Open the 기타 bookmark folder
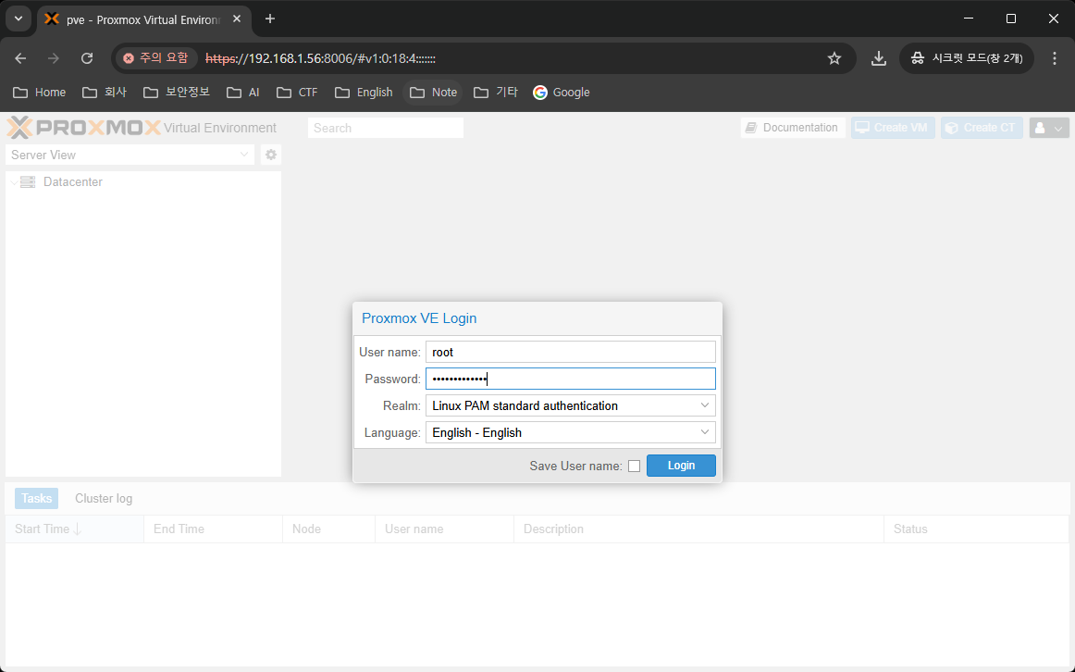Screen dimensions: 1075x672 (497, 92)
